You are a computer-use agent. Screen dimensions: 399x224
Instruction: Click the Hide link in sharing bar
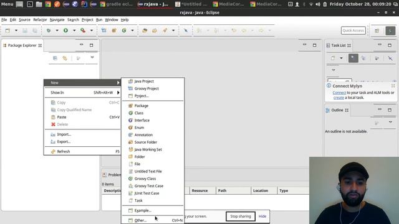click(x=262, y=217)
